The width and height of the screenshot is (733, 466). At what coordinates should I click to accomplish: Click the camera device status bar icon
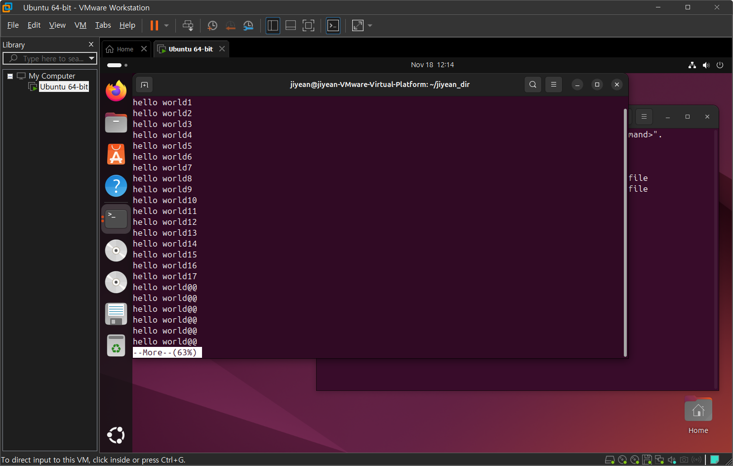pyautogui.click(x=684, y=460)
